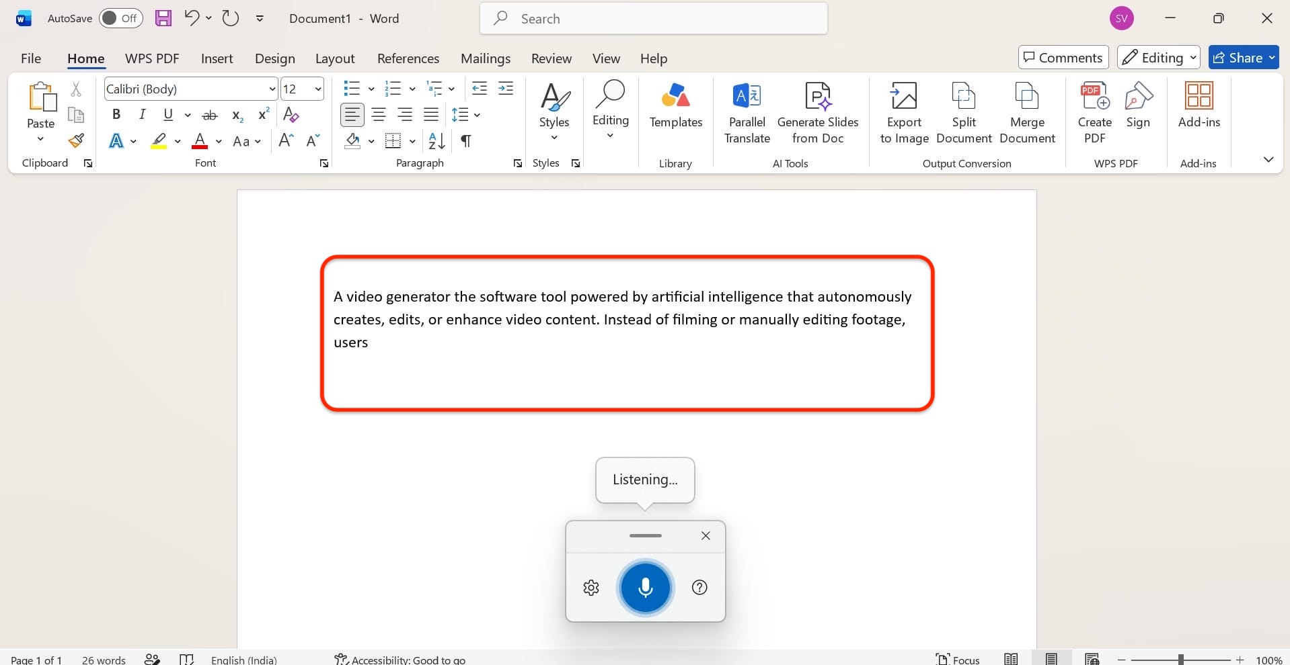Open the References tab
Image resolution: width=1290 pixels, height=665 pixels.
(x=408, y=58)
